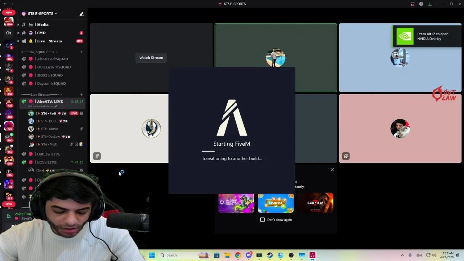Open the server with the 487 badge
Image resolution: width=464 pixels, height=261 pixels.
[9, 114]
